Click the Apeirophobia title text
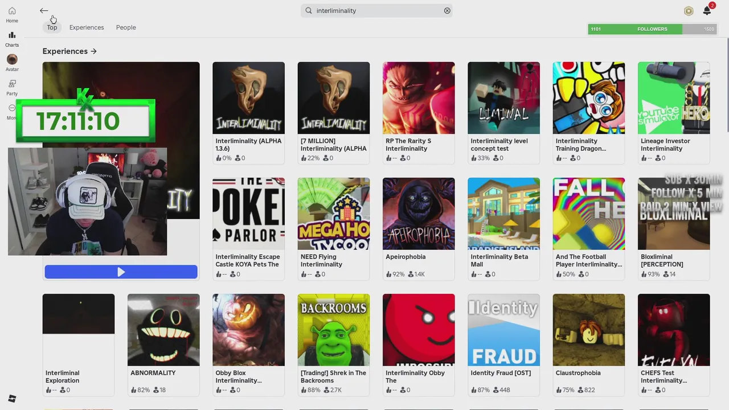This screenshot has height=410, width=729. point(406,257)
